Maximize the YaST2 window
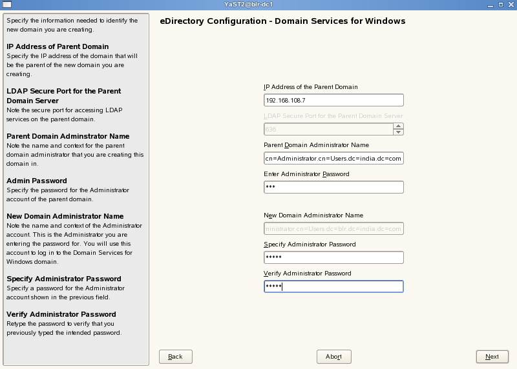This screenshot has width=517, height=369. (x=500, y=5)
